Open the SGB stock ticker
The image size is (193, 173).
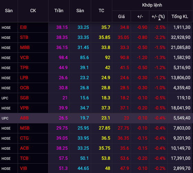(x=24, y=98)
